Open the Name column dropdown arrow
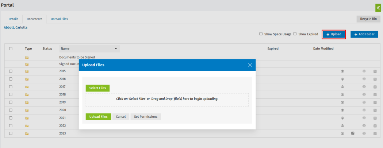This screenshot has height=148, width=383. tap(116, 48)
